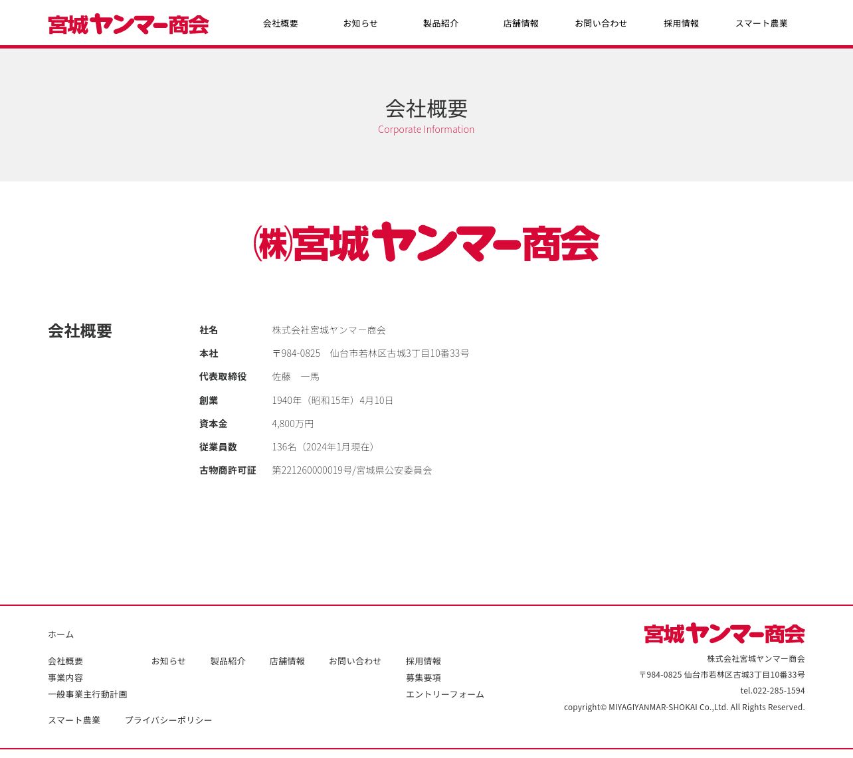Click the 古物商許可証 row label
Image resolution: width=853 pixels, height=758 pixels.
point(227,470)
